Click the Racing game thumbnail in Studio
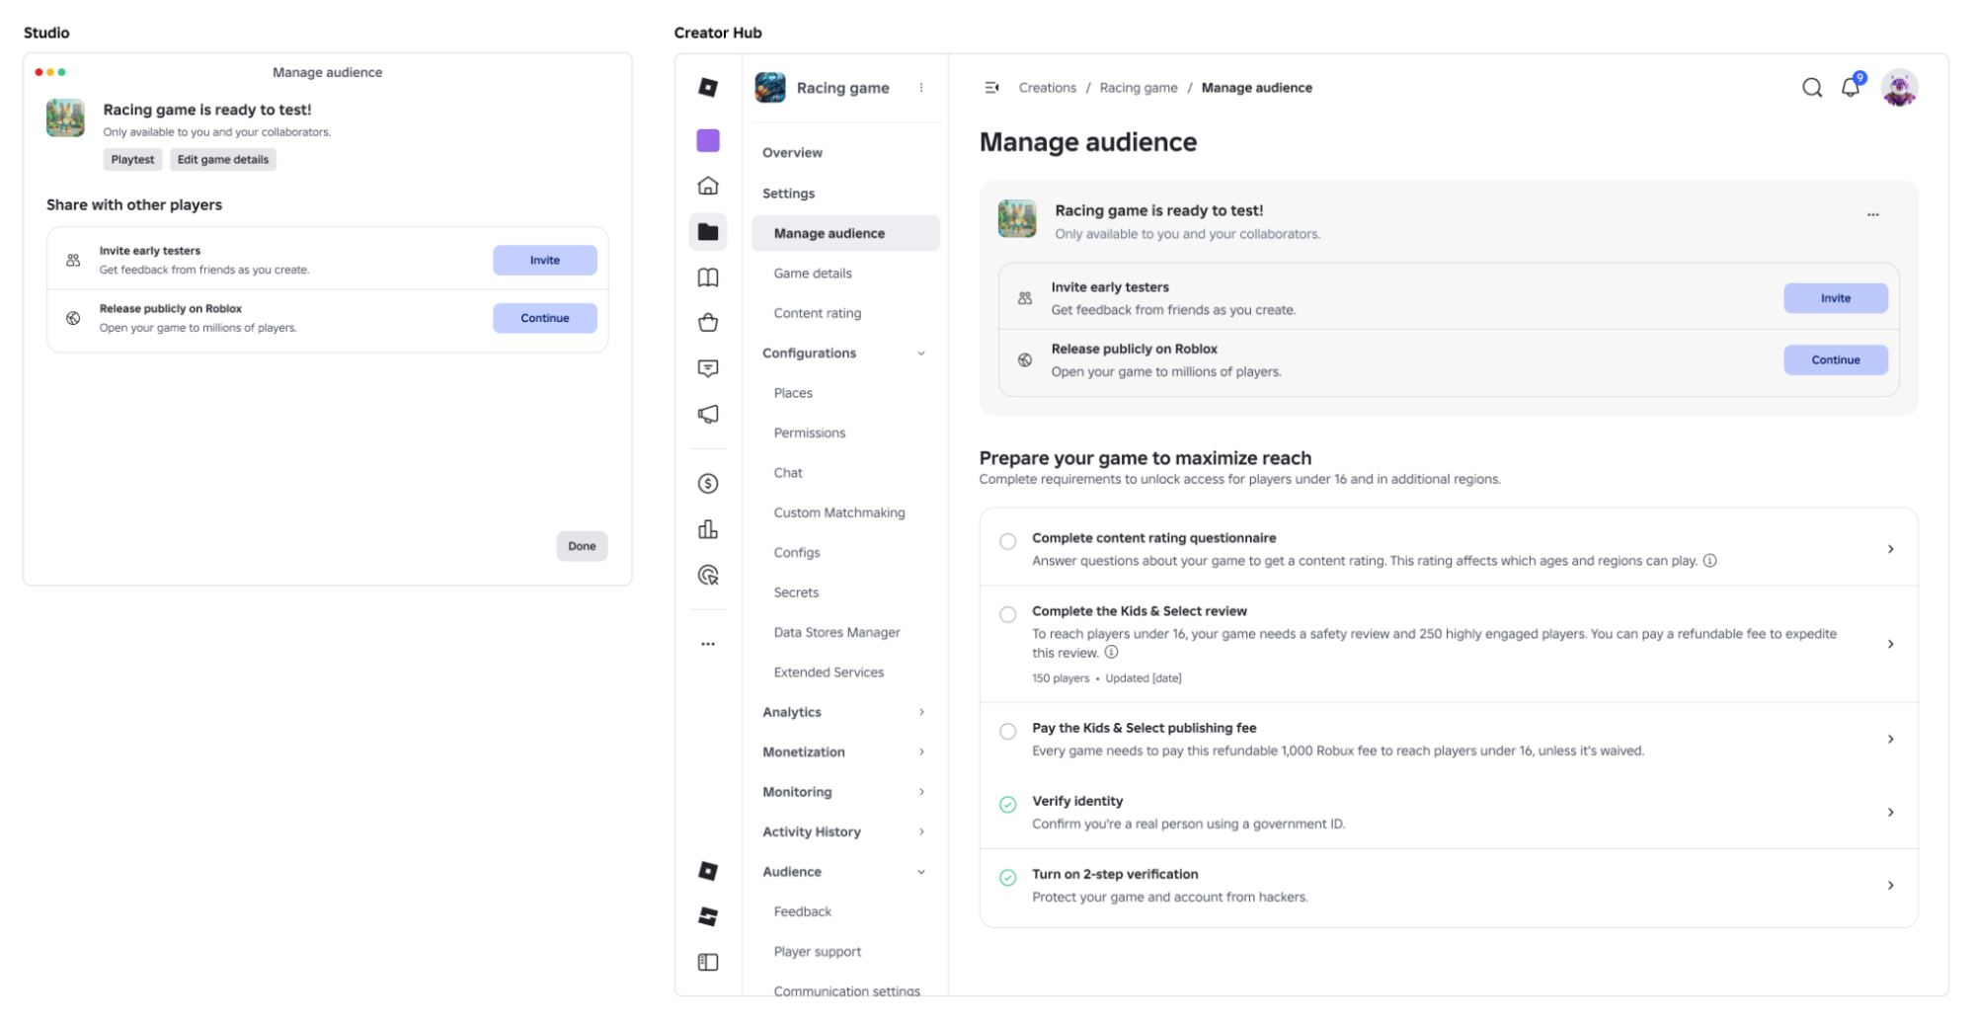The image size is (1974, 1024). pyautogui.click(x=65, y=118)
